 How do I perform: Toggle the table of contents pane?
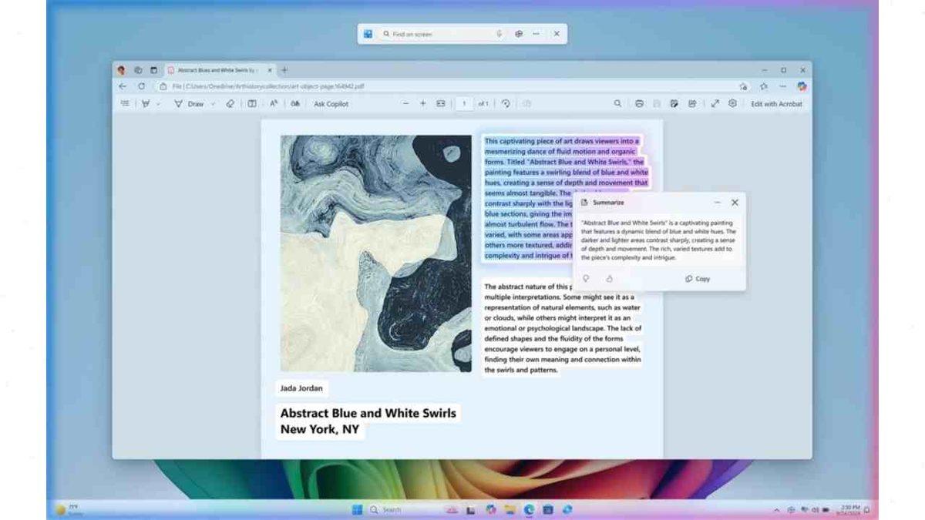(126, 105)
